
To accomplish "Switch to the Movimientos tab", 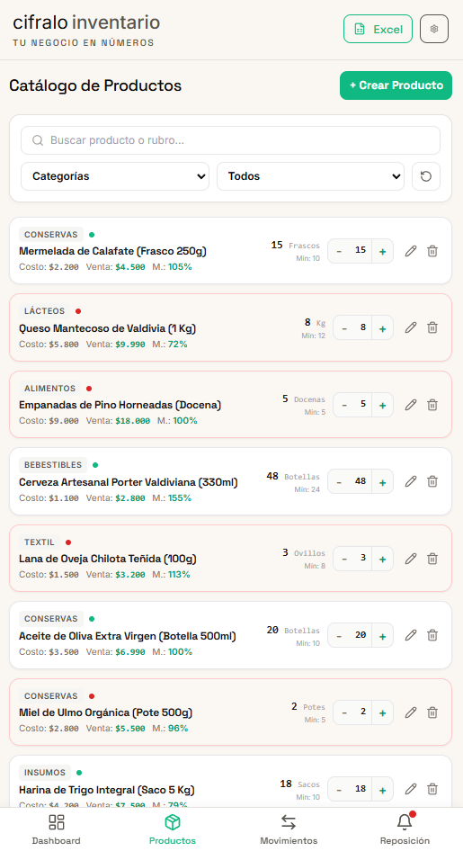I will 289,829.
